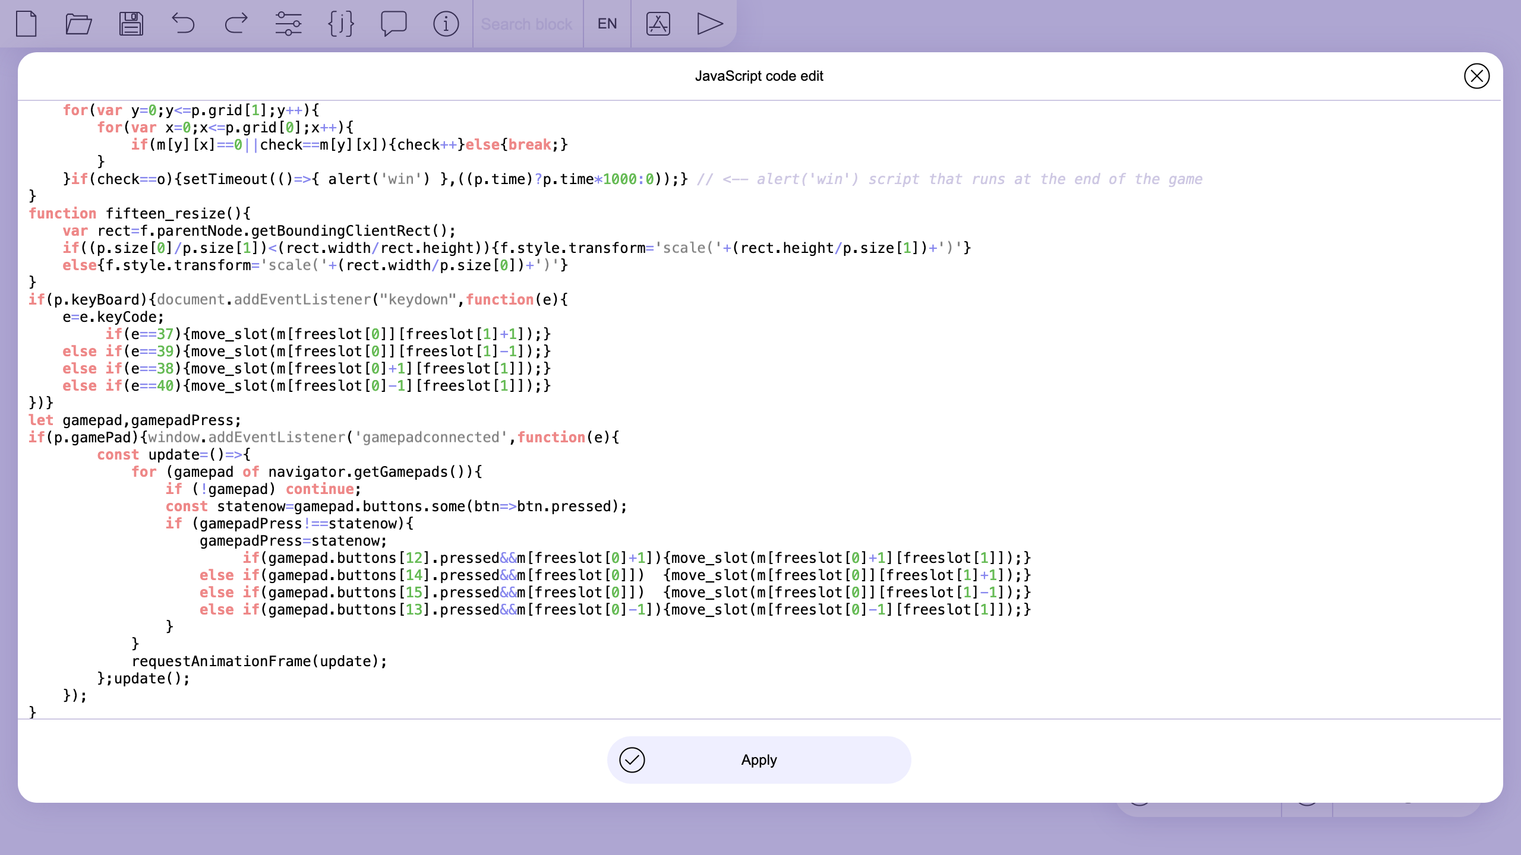1521x855 pixels.
Task: Click the 'let gamepad,gamepadPress;' line
Action: 135,420
